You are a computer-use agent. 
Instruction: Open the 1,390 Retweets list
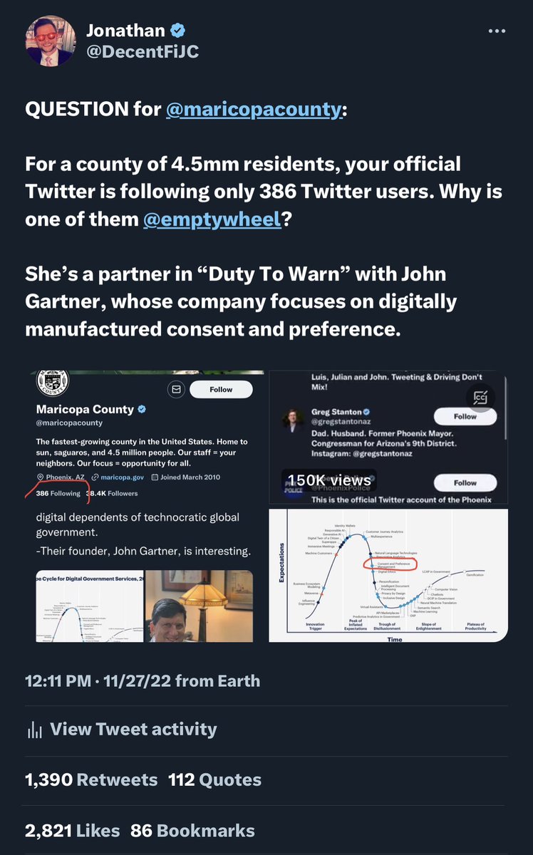(91, 780)
